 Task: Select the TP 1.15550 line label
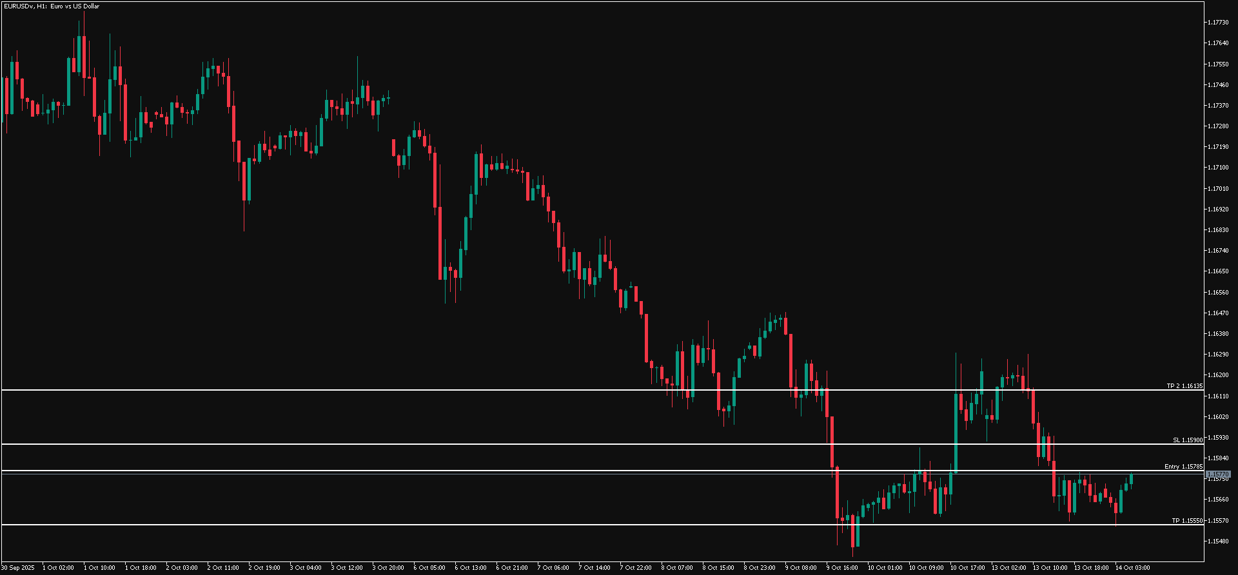(1186, 521)
